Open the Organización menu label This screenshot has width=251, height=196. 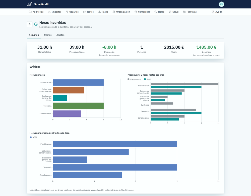click(123, 12)
